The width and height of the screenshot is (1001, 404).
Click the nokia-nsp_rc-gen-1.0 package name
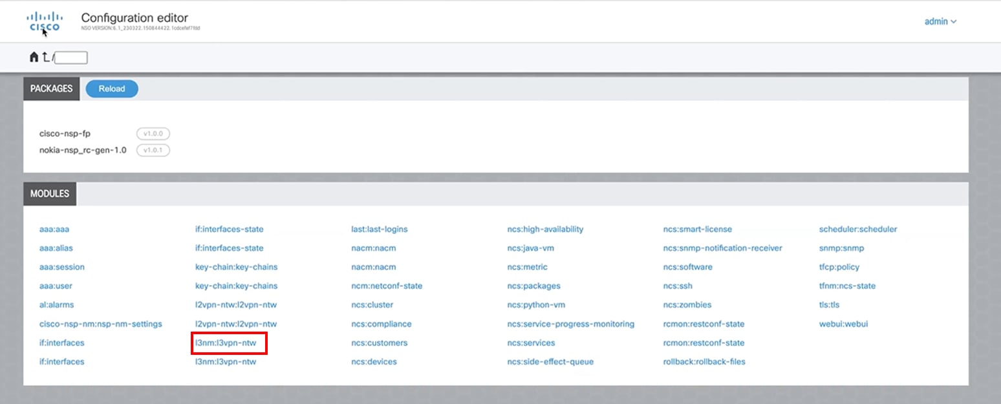(x=83, y=150)
